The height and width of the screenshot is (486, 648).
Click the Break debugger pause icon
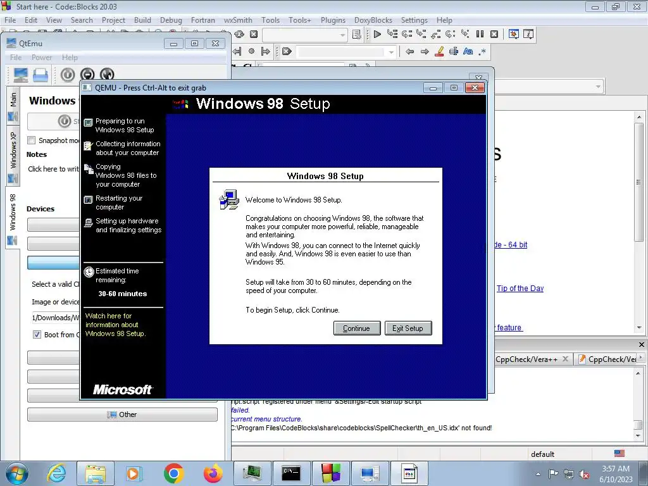(480, 34)
